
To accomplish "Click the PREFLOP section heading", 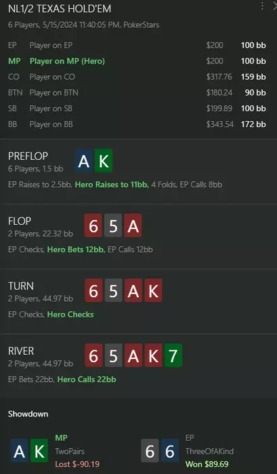I will 28,156.
